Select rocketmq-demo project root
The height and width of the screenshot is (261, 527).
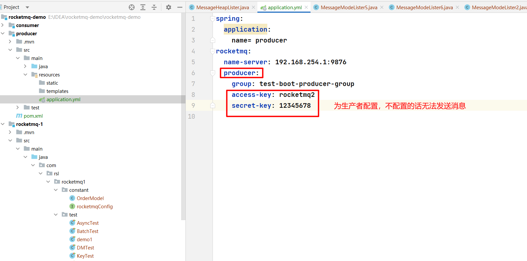(x=27, y=17)
